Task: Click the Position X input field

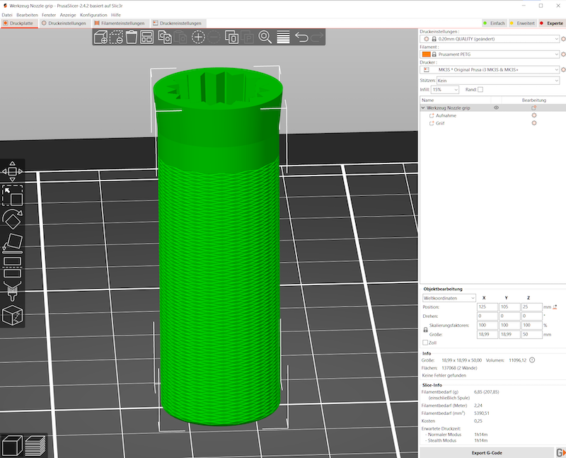Action: (487, 307)
